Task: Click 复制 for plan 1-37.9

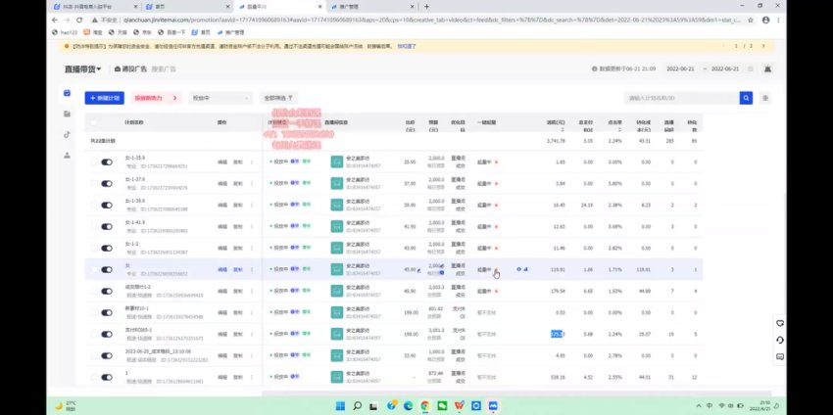Action: pos(238,184)
